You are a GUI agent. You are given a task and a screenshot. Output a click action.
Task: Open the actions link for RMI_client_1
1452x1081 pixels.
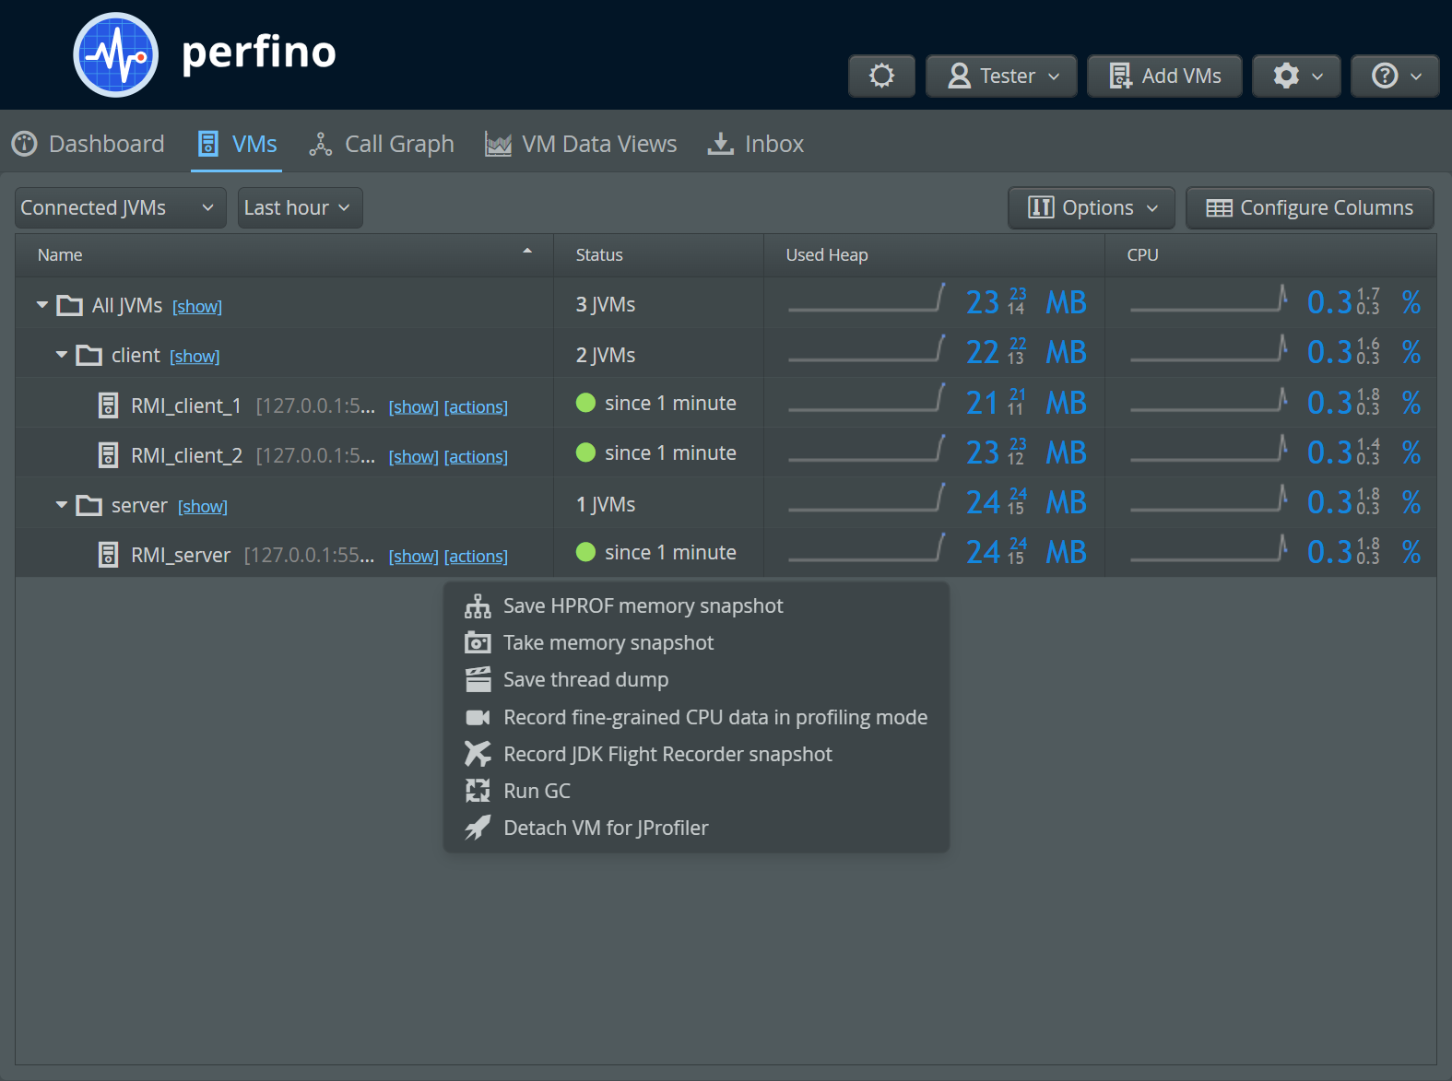click(x=476, y=407)
